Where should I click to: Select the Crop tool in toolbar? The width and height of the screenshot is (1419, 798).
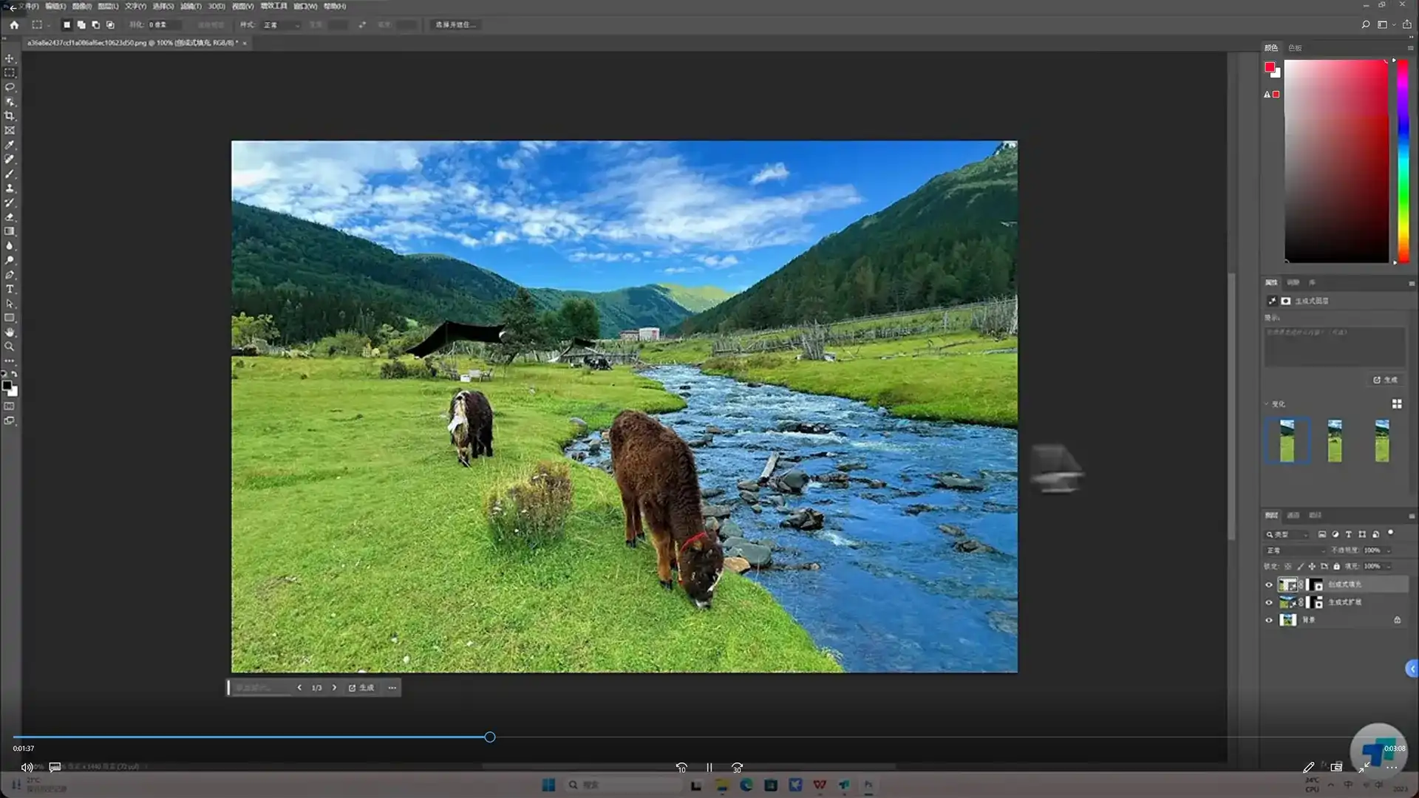click(x=10, y=116)
